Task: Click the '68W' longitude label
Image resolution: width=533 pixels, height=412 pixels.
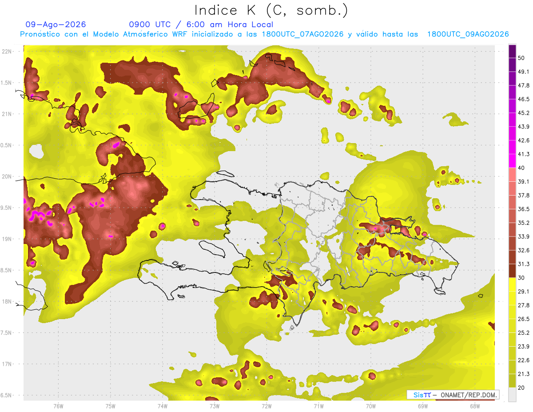Action: (x=475, y=406)
